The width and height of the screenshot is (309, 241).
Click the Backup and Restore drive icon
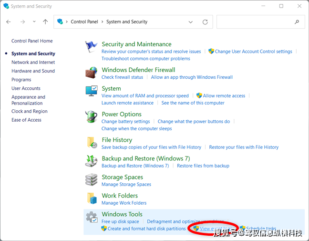91,161
